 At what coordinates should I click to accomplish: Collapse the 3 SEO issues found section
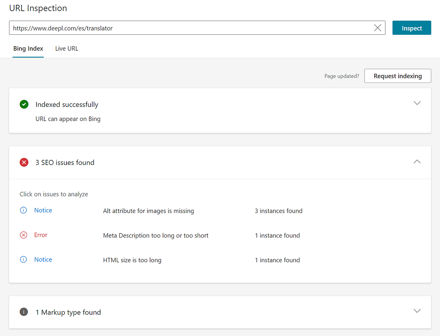click(x=417, y=162)
